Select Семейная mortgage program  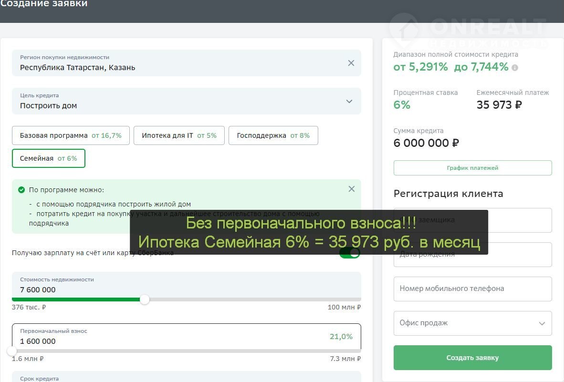48,158
